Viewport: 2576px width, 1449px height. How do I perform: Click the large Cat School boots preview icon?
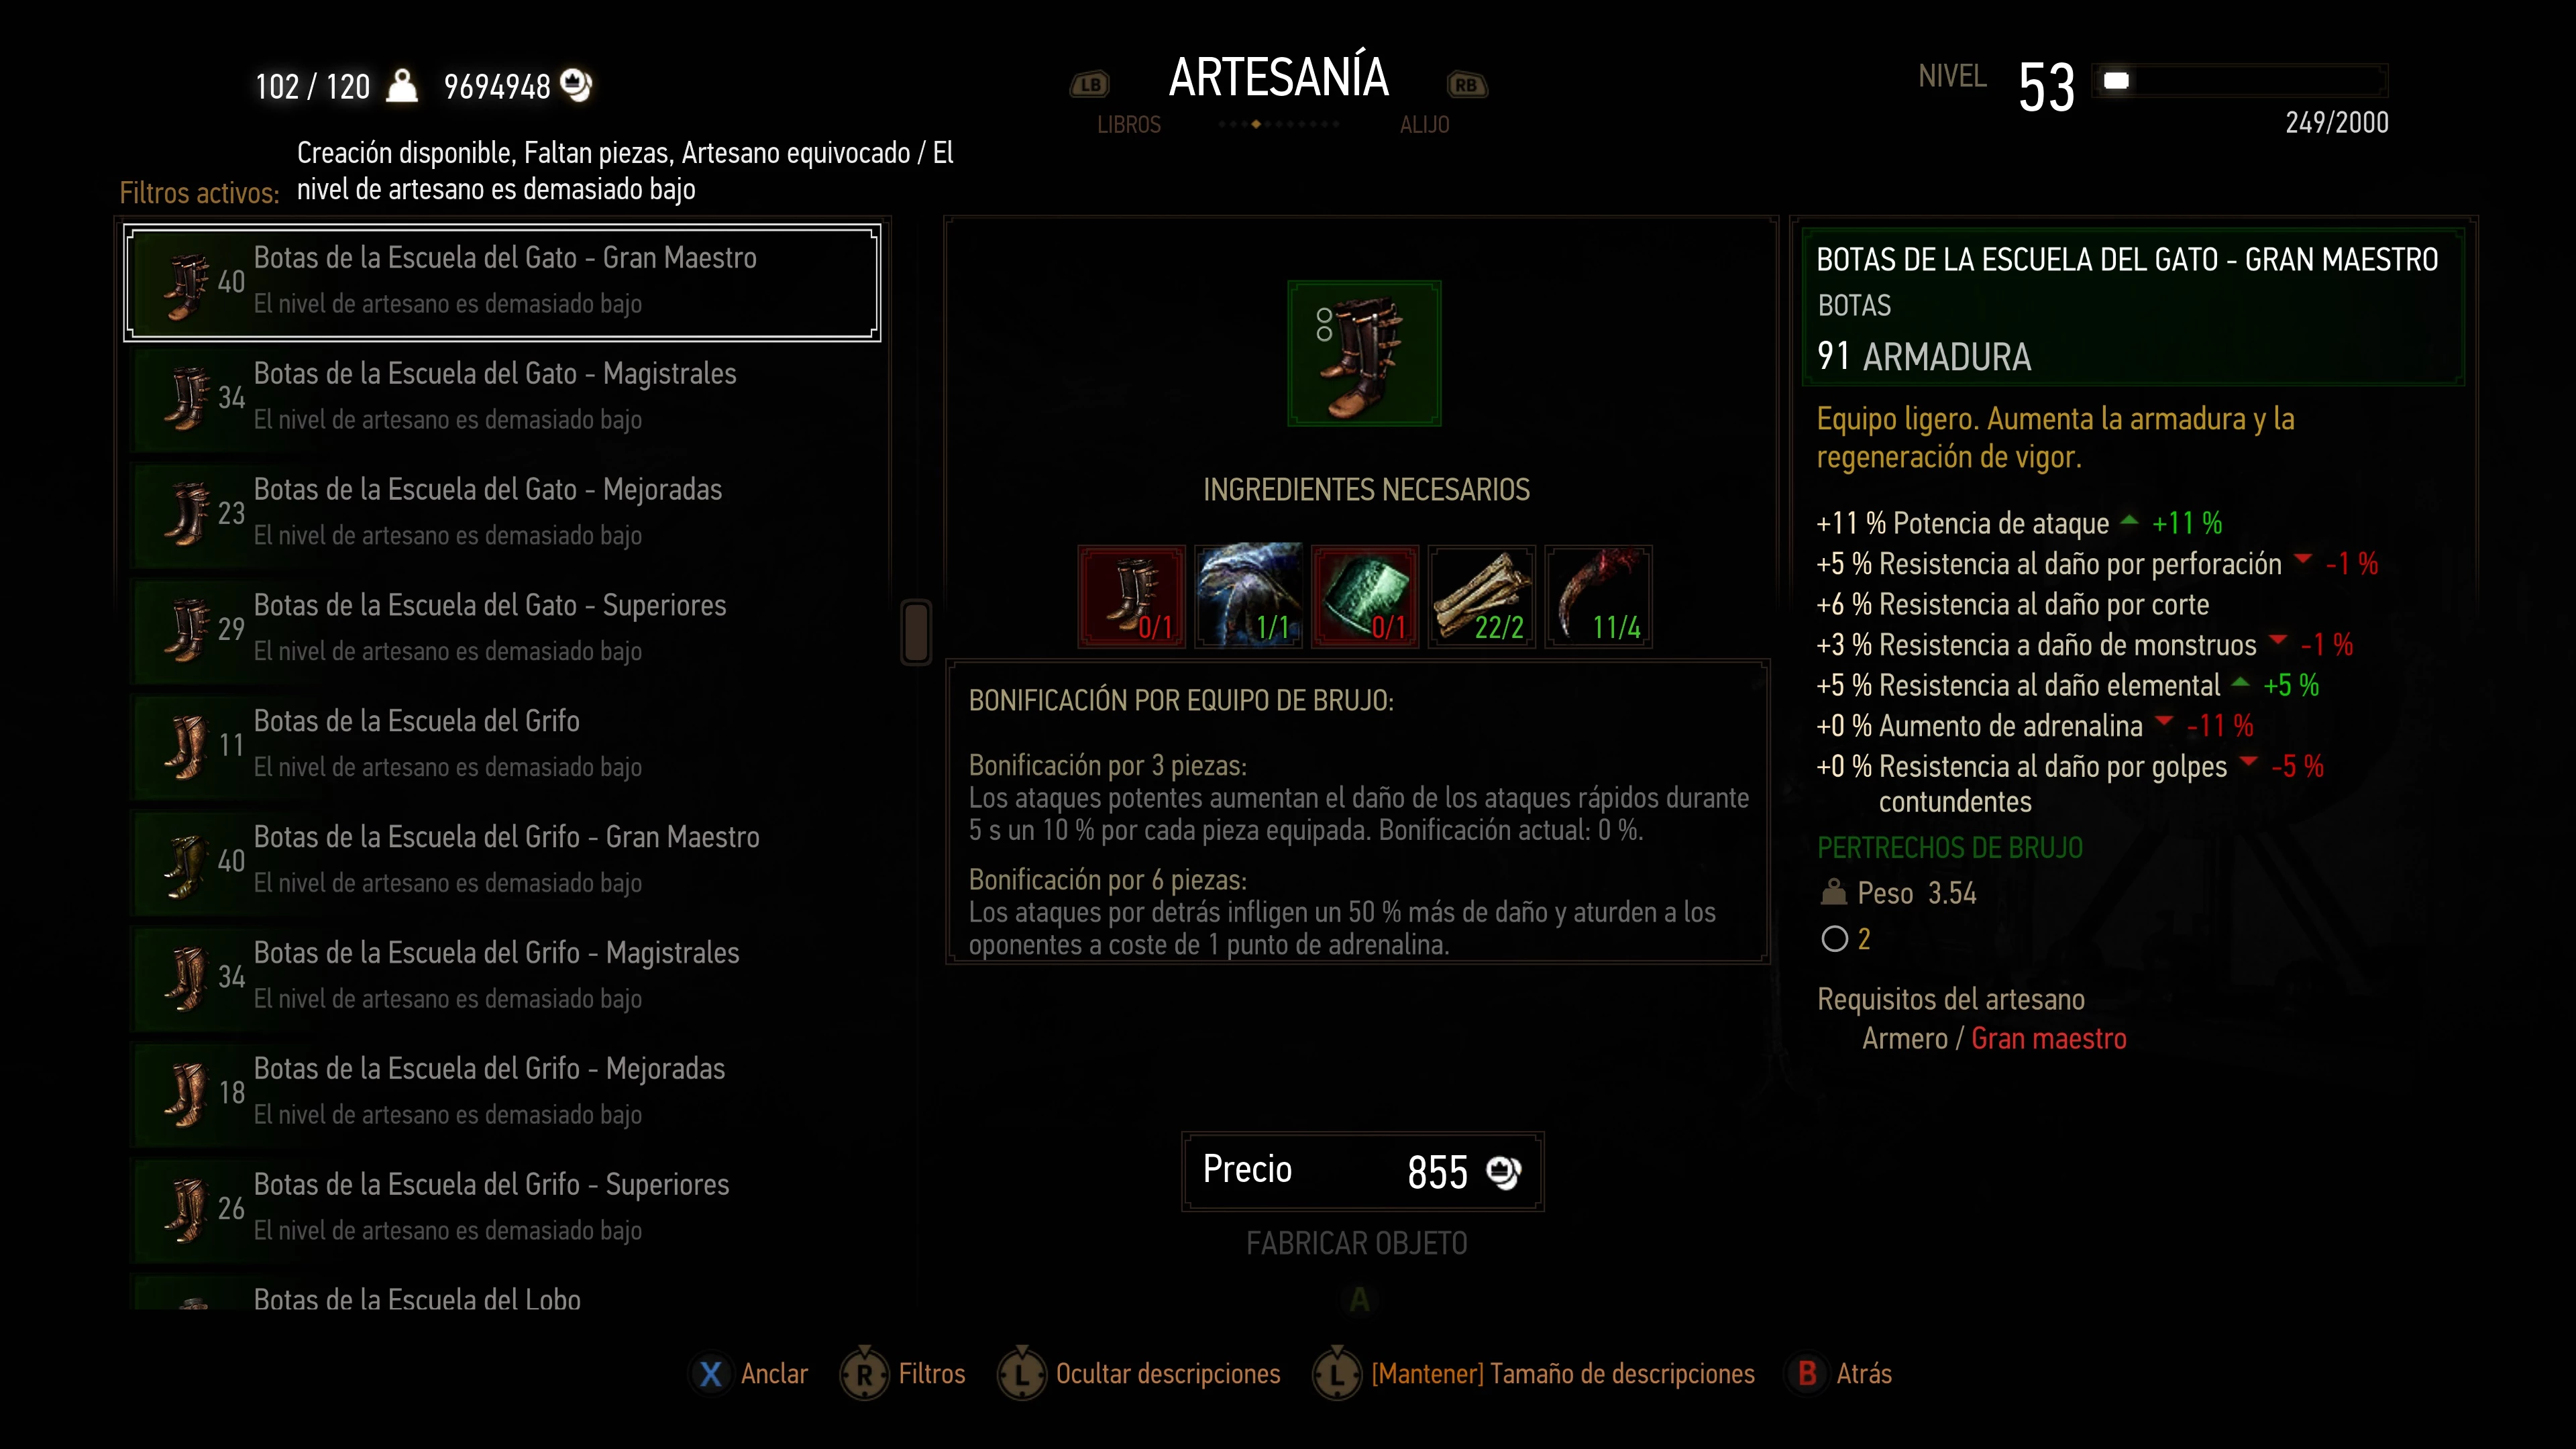coord(1364,353)
